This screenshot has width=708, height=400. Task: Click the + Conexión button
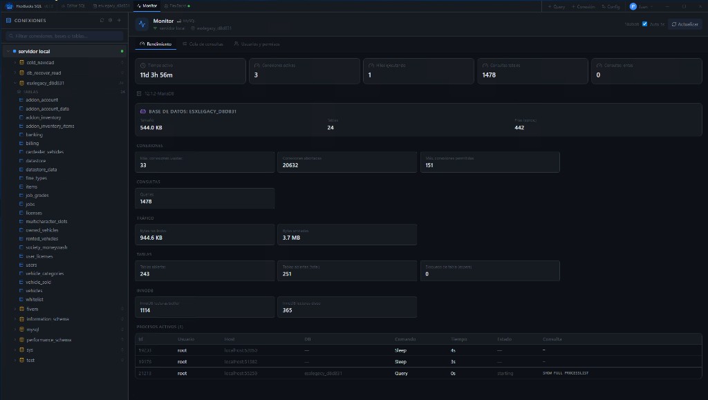584,6
